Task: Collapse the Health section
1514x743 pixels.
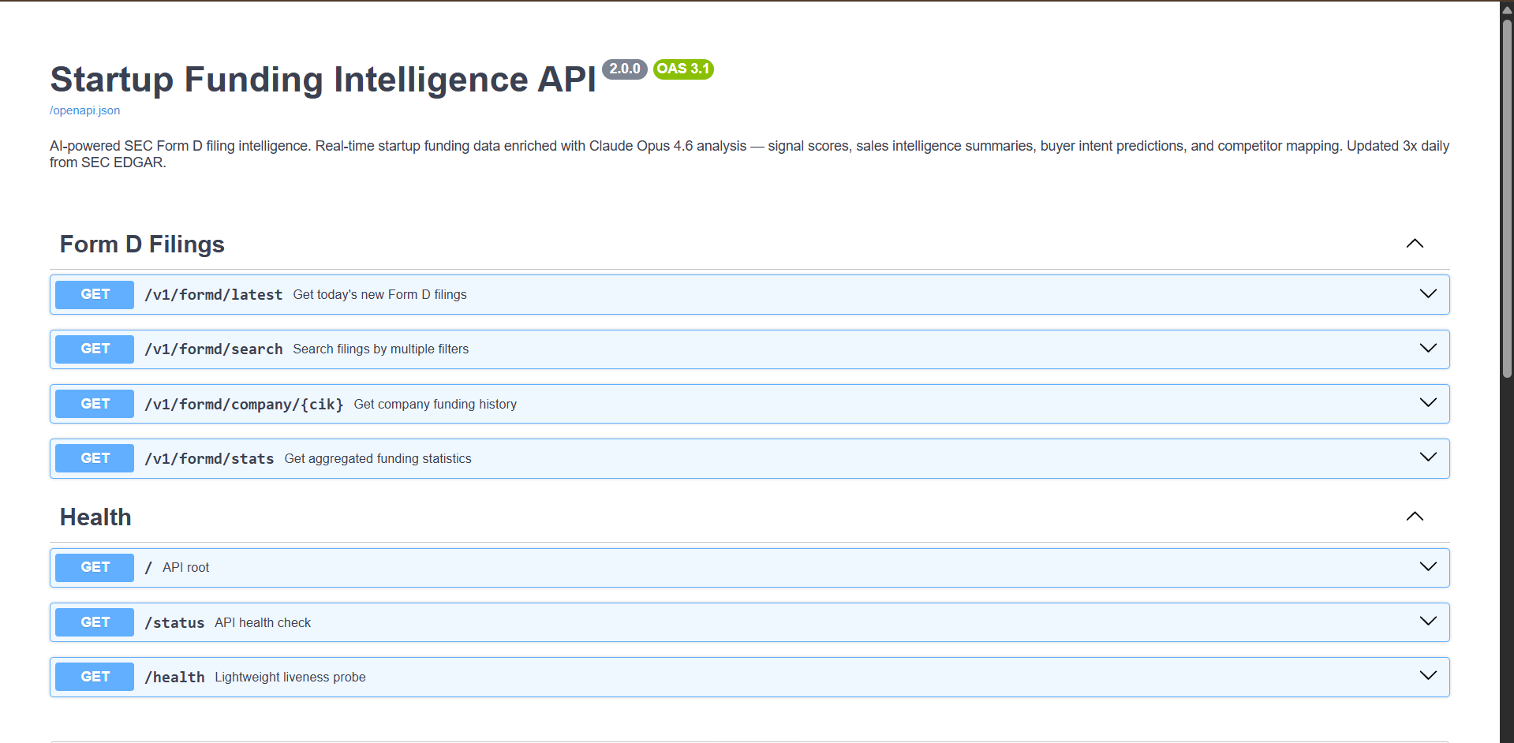Action: pyautogui.click(x=1415, y=517)
